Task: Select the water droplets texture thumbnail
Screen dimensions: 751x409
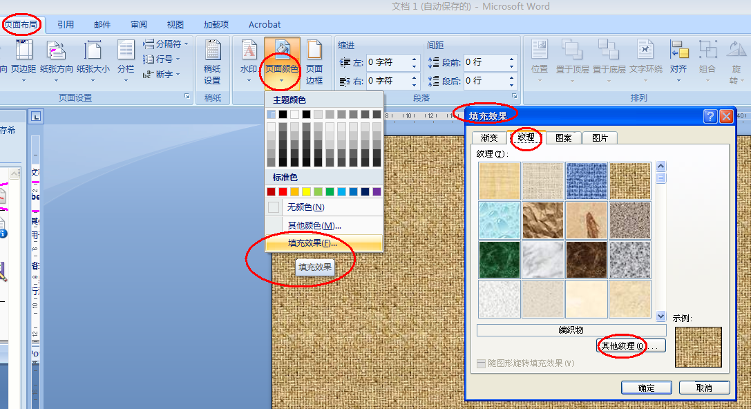Action: [499, 220]
